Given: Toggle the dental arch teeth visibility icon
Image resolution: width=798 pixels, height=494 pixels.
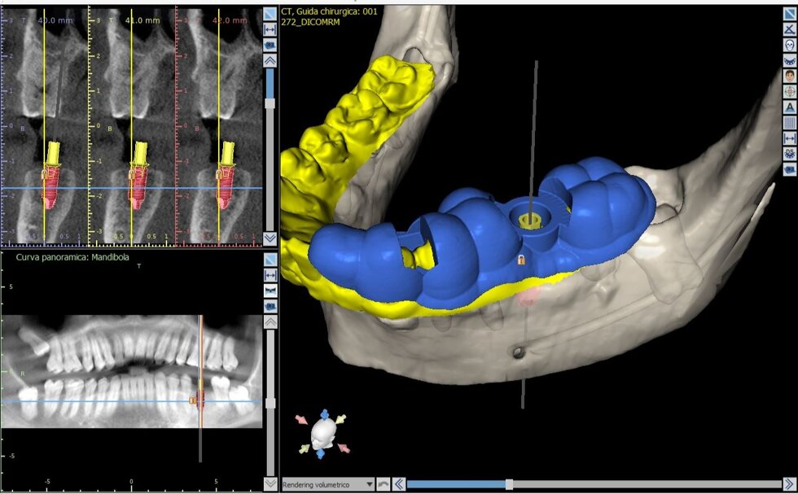Looking at the screenshot, I should click(x=789, y=59).
